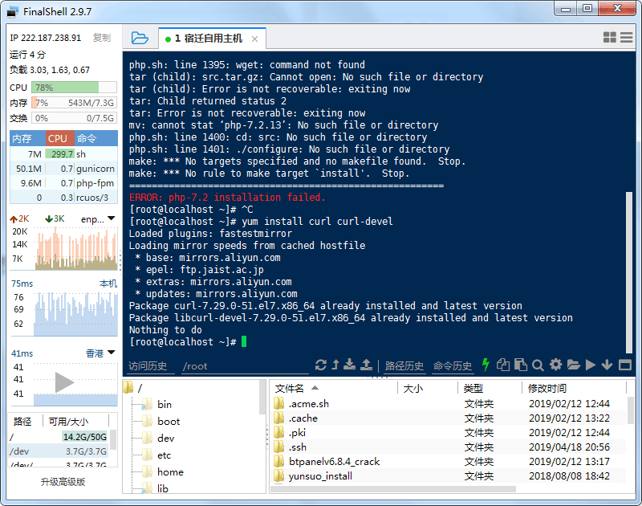Screen dimensions: 642x506
Task: Click the download file icon
Action: click(350, 365)
